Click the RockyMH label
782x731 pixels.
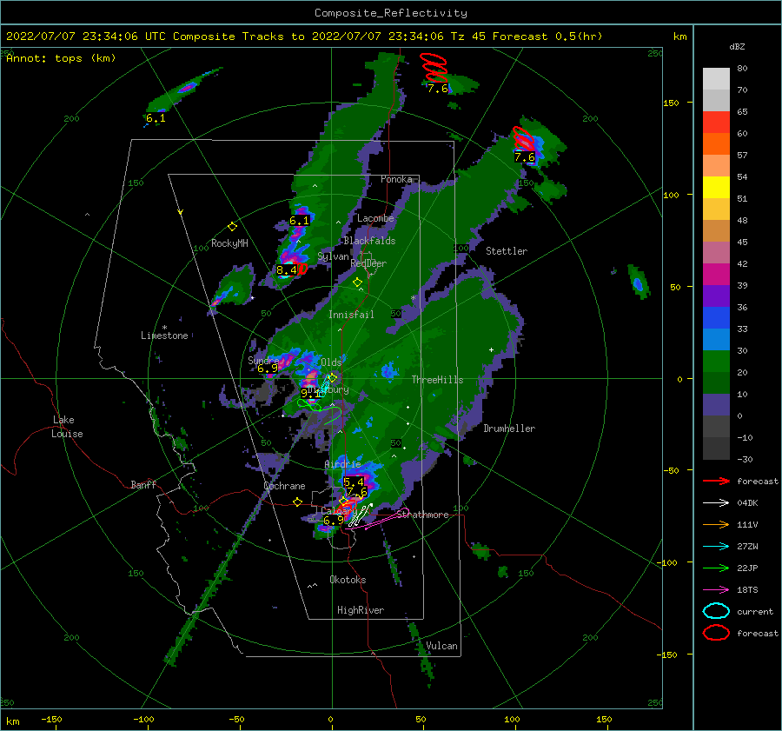pos(229,243)
